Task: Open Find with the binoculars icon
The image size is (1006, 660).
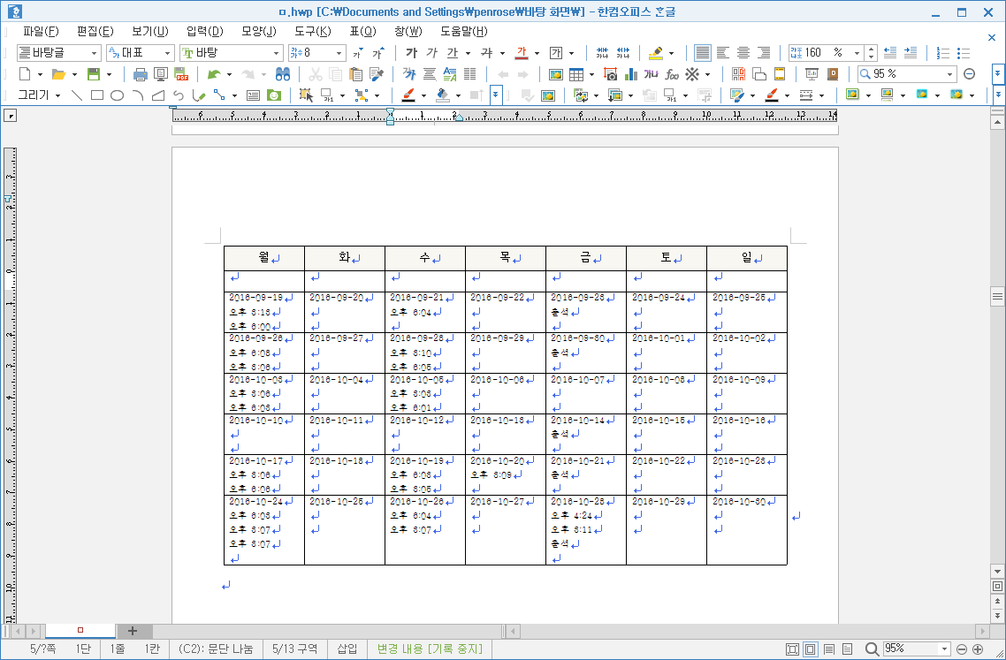Action: [283, 74]
